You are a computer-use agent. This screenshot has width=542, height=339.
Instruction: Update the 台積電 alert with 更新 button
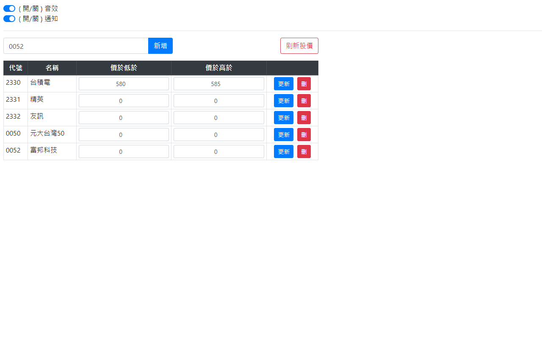[283, 83]
